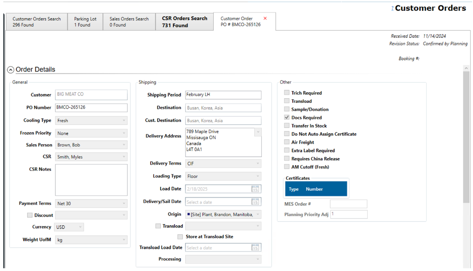Expand the Delivery Terms CIF dropdown

223,164
